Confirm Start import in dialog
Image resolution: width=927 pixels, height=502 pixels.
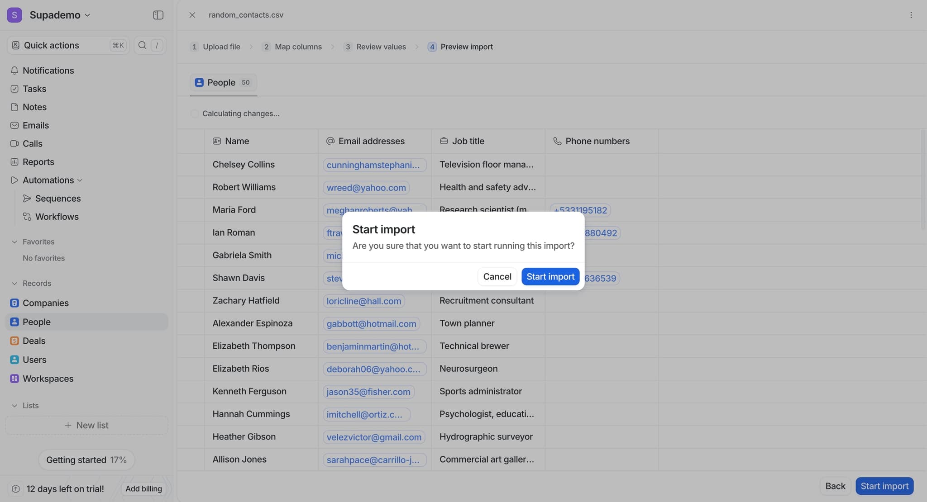pyautogui.click(x=550, y=276)
